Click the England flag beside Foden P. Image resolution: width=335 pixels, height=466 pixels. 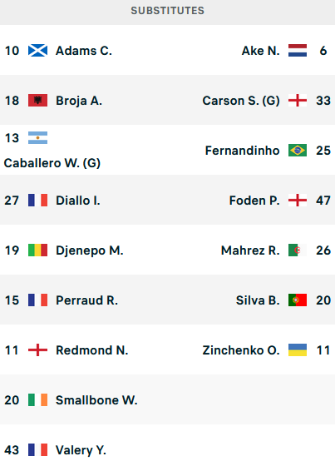(298, 201)
